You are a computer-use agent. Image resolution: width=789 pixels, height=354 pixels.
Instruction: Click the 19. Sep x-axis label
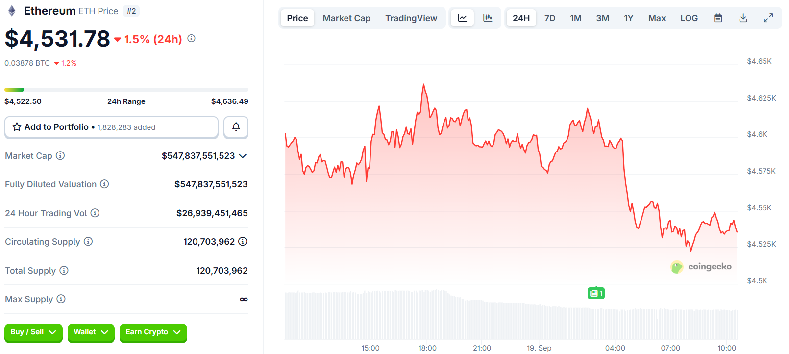click(539, 348)
